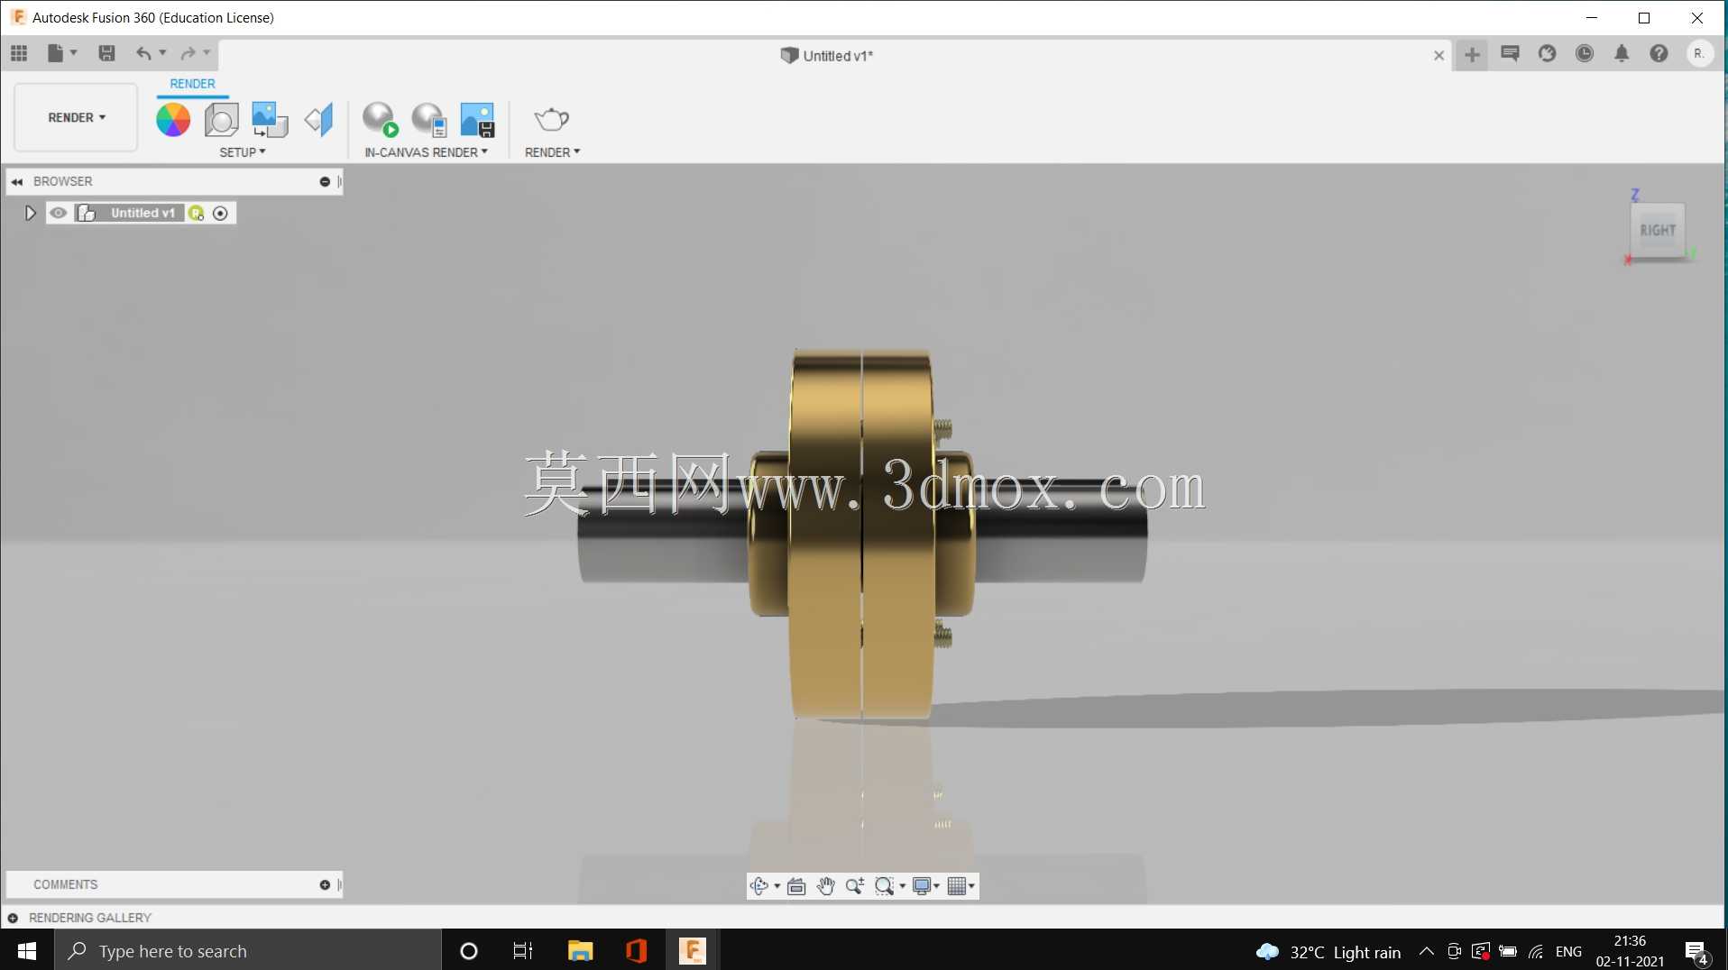
Task: Expand the RENDERING GALLERY panel
Action: coord(13,918)
